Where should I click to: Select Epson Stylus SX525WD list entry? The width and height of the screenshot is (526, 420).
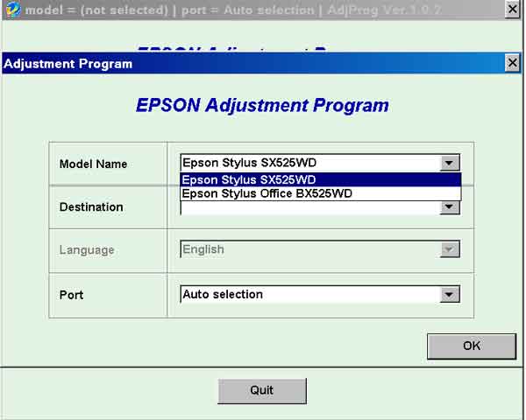pyautogui.click(x=320, y=180)
